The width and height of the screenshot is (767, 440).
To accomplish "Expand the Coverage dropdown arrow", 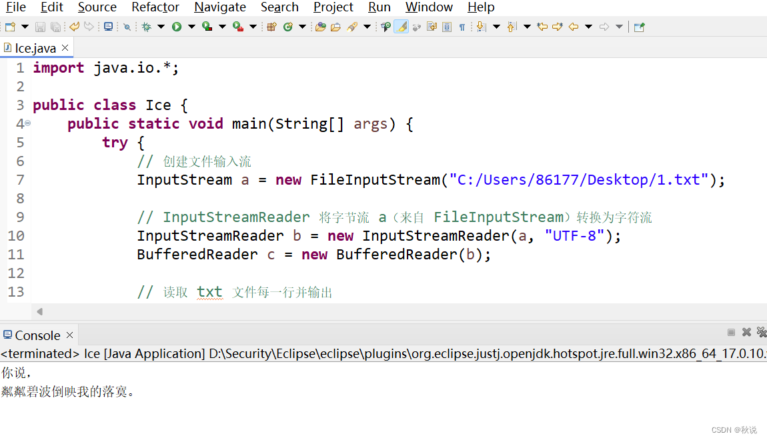I will pyautogui.click(x=222, y=27).
